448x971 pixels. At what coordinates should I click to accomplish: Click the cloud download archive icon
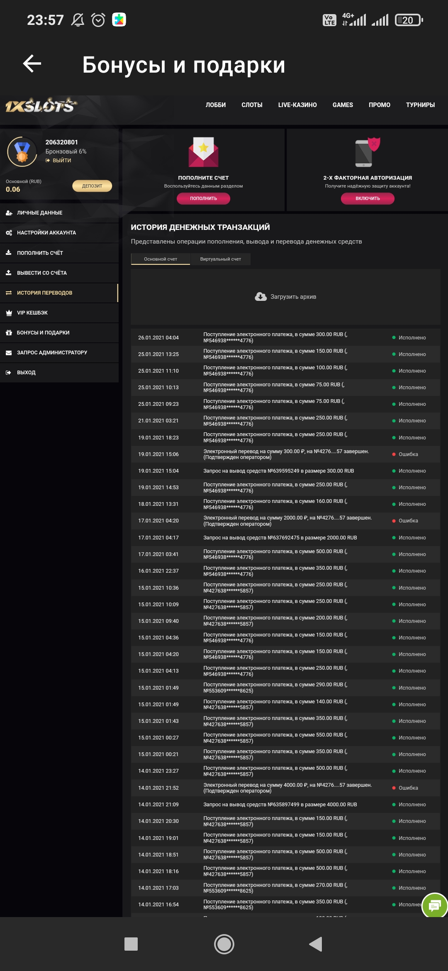pos(261,297)
